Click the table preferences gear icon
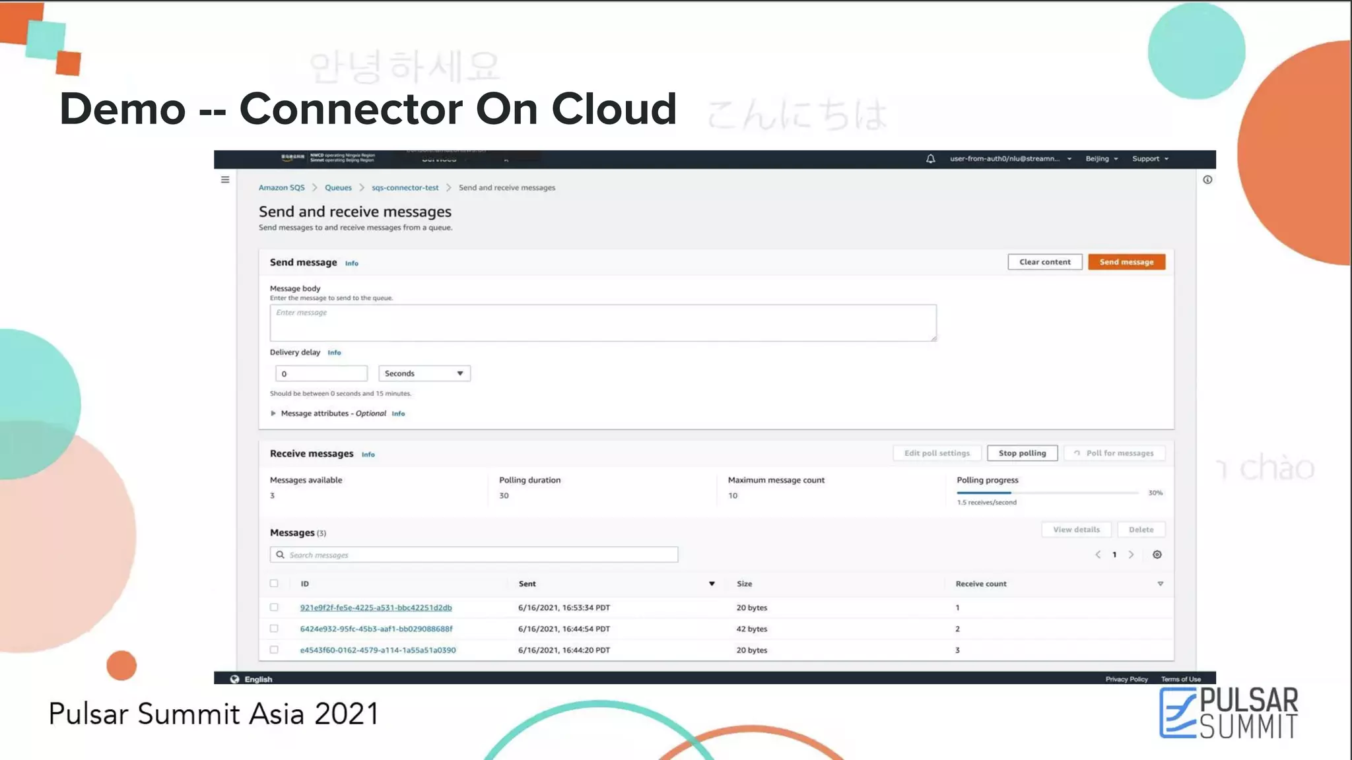 pos(1157,555)
